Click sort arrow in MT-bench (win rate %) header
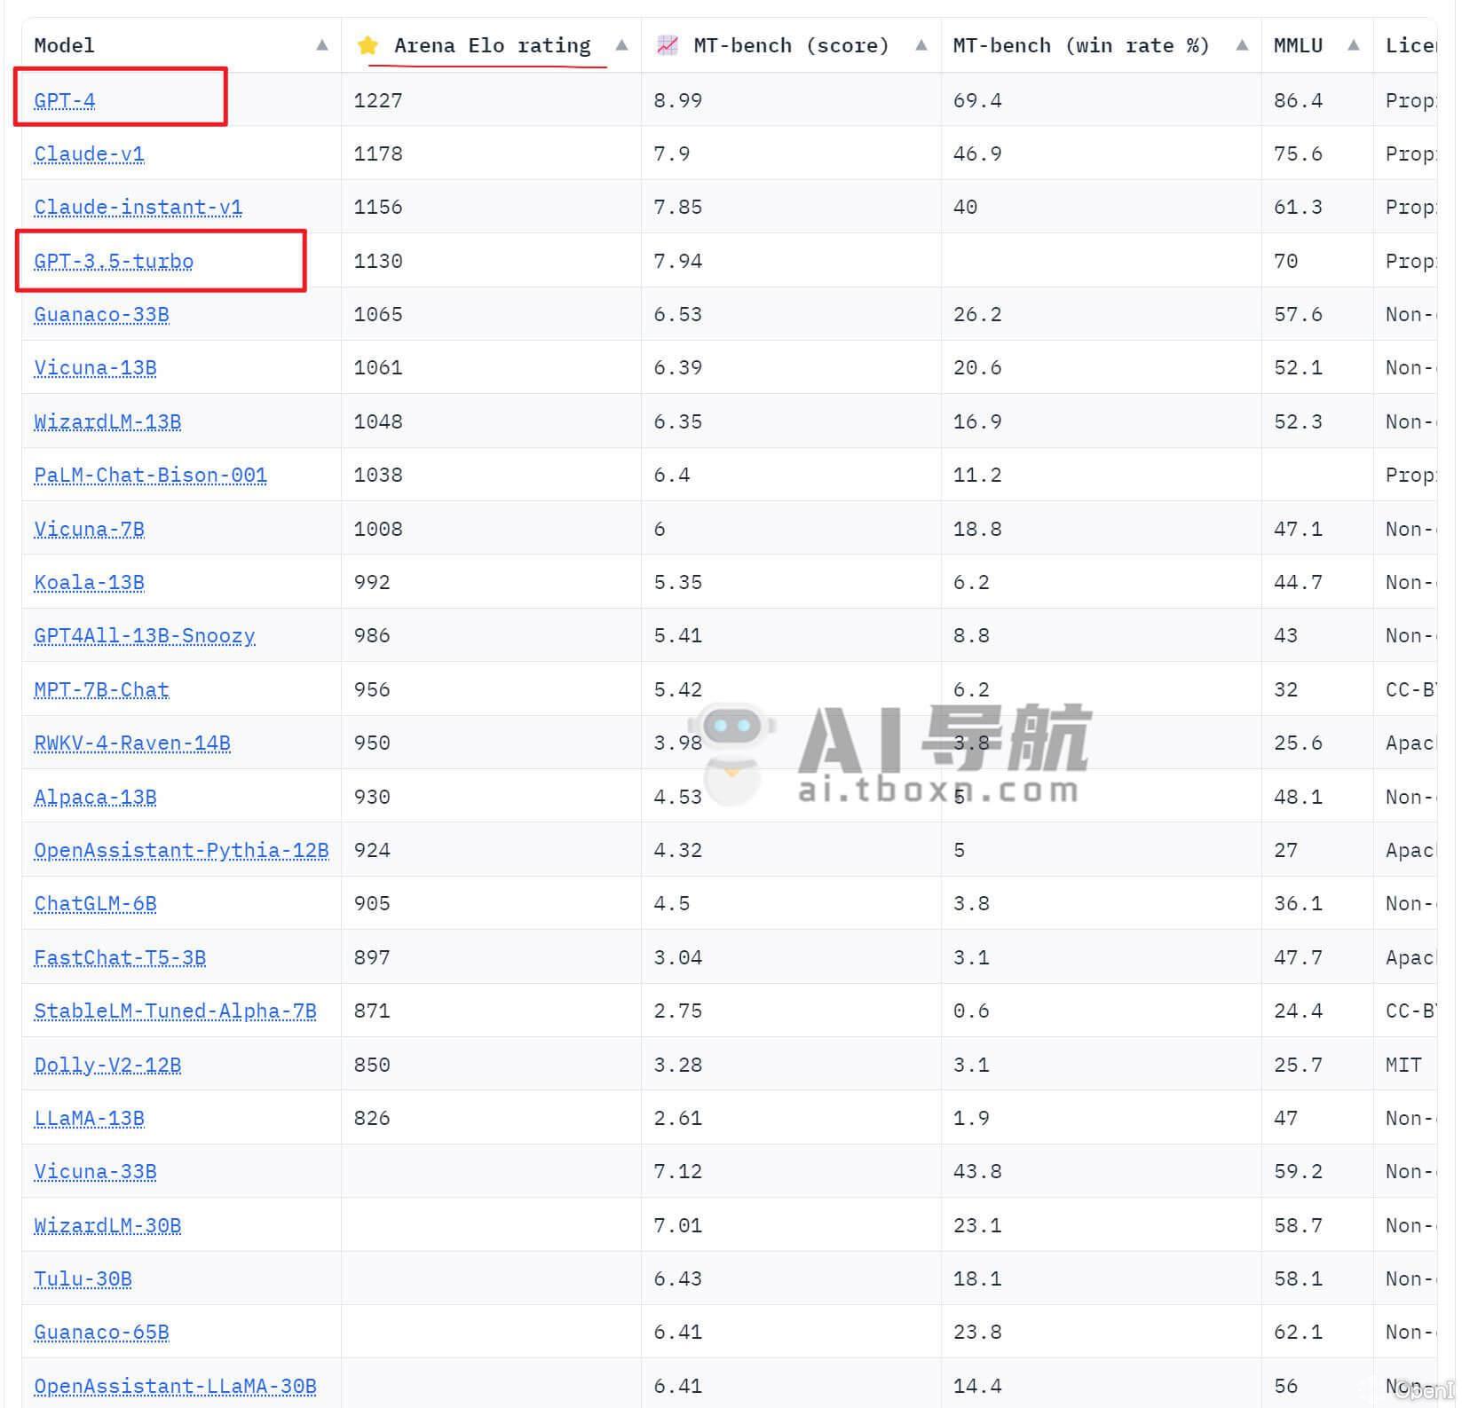 tap(1242, 45)
